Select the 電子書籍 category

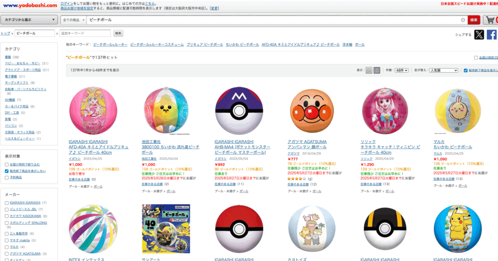click(x=11, y=76)
